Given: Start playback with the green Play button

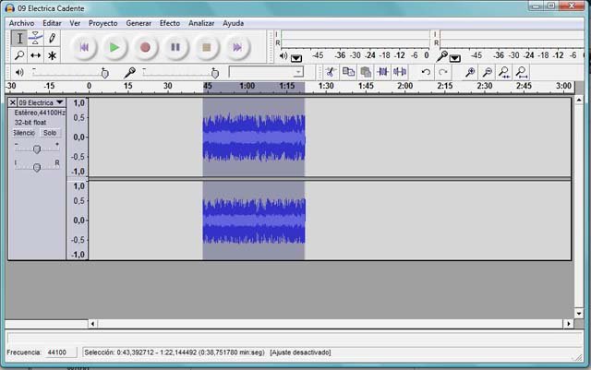Looking at the screenshot, I should click(x=115, y=47).
